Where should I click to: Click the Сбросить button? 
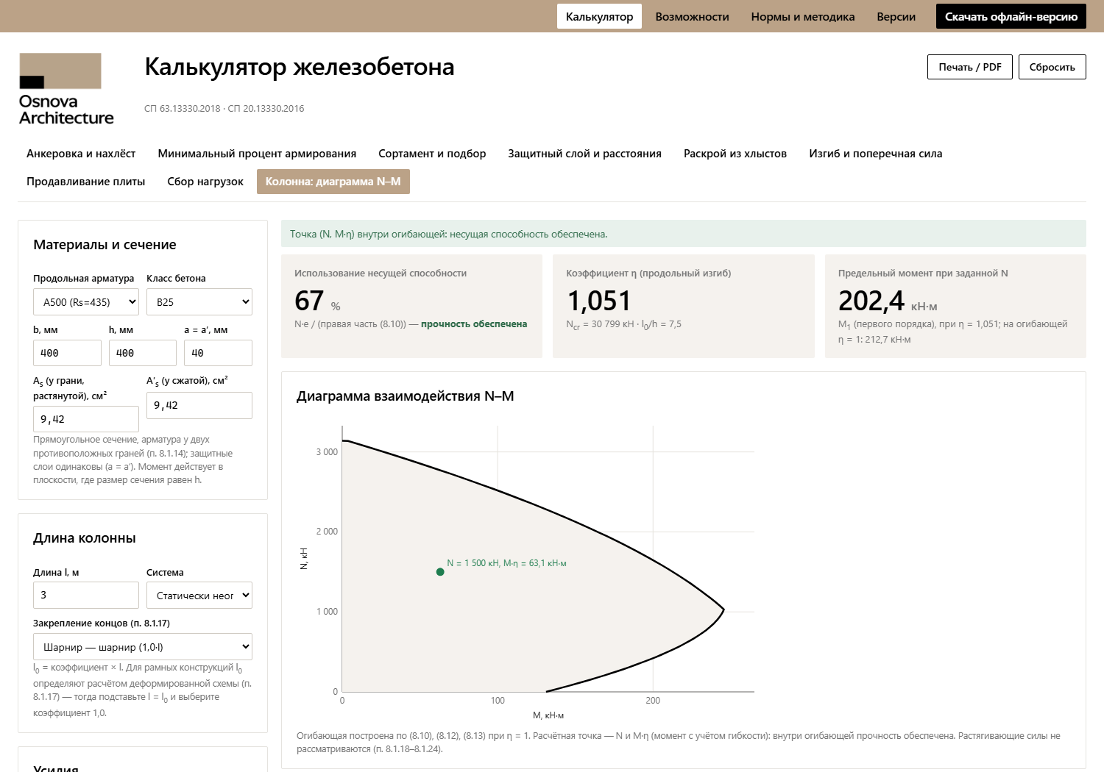pos(1052,67)
